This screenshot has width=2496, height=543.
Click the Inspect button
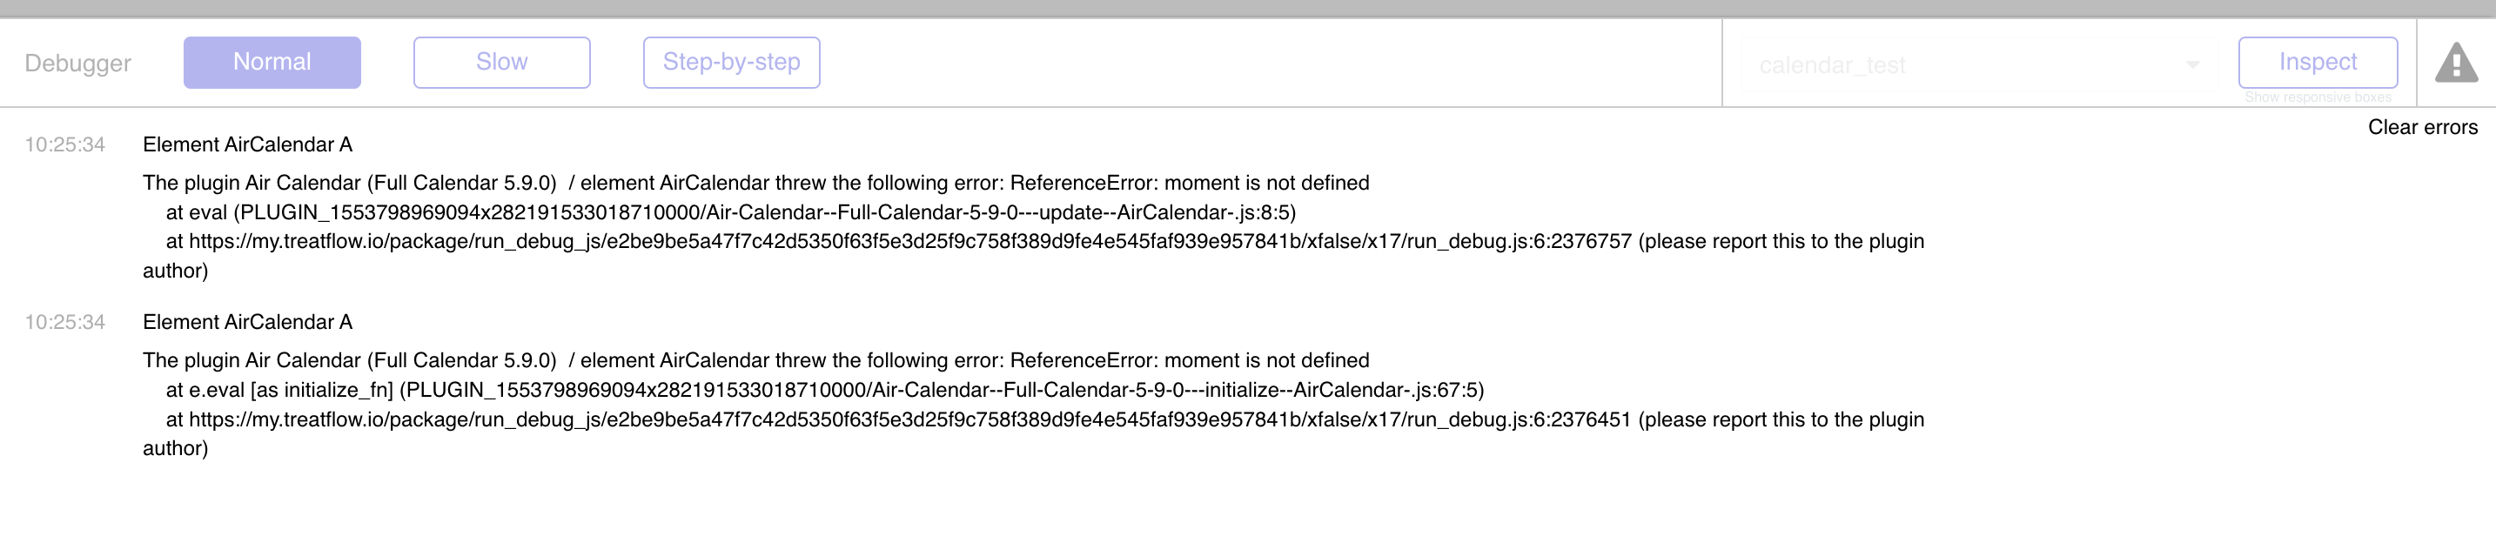pyautogui.click(x=2318, y=62)
